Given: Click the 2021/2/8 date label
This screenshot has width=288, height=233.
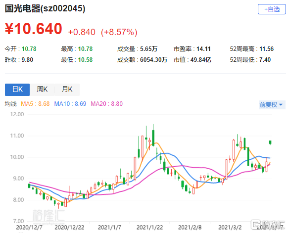Looking at the screenshot, I should tap(190, 228).
